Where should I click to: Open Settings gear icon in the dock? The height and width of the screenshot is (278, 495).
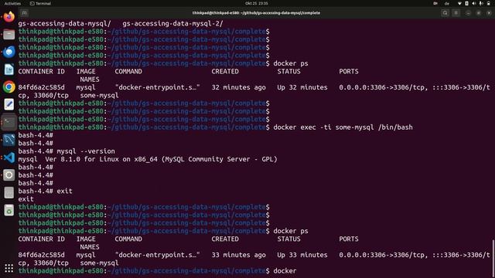coord(9,175)
